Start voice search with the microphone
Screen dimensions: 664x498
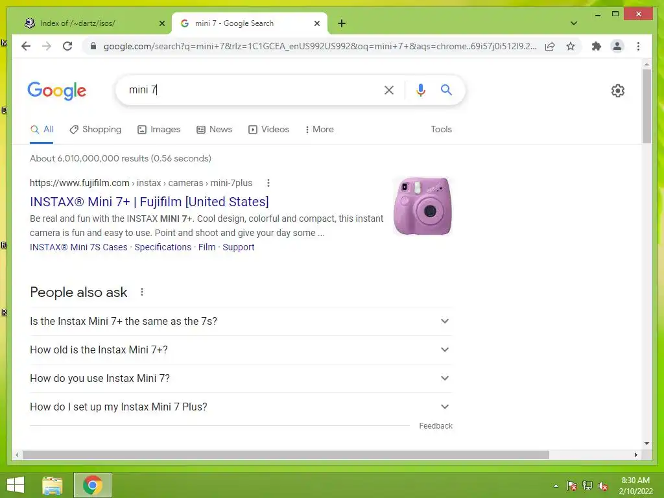click(x=420, y=89)
